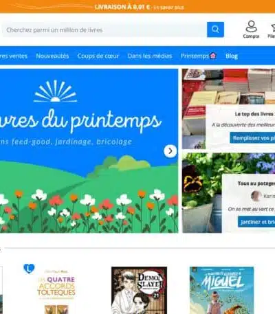Open the Coups de cœur menu
The image size is (275, 314).
pyautogui.click(x=98, y=56)
